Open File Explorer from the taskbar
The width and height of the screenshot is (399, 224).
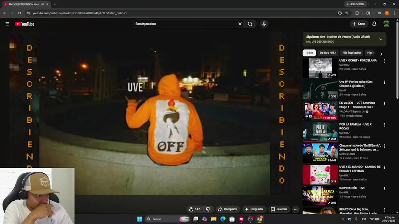pyautogui.click(x=214, y=219)
